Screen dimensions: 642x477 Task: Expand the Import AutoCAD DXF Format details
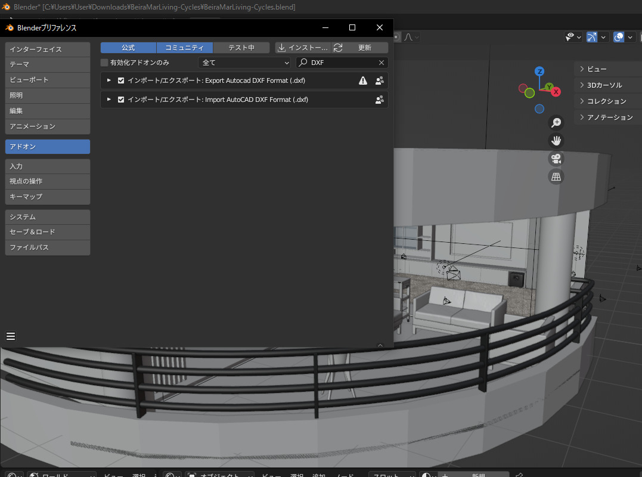[109, 99]
